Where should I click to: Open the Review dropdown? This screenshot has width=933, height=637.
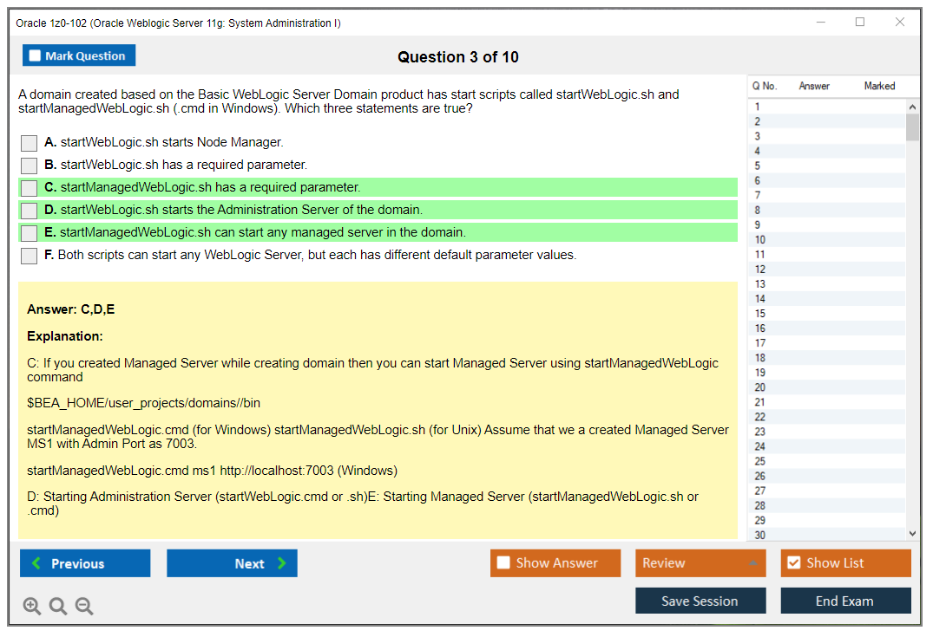click(700, 562)
